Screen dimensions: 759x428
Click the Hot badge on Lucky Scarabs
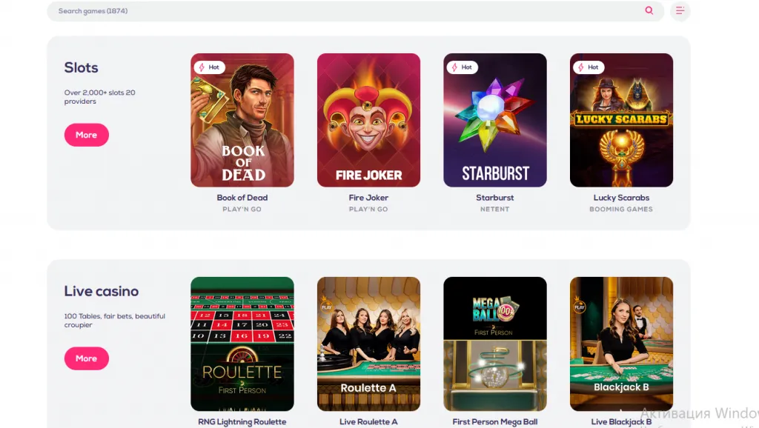coord(589,67)
